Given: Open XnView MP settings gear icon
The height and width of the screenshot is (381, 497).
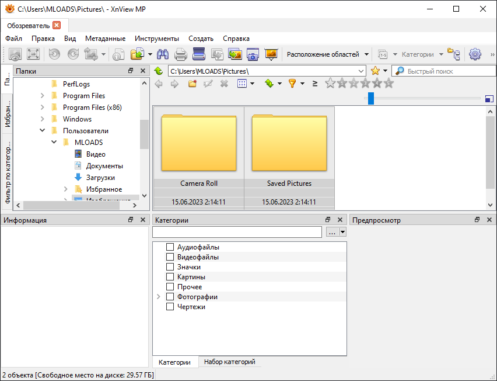Looking at the screenshot, I should [475, 54].
